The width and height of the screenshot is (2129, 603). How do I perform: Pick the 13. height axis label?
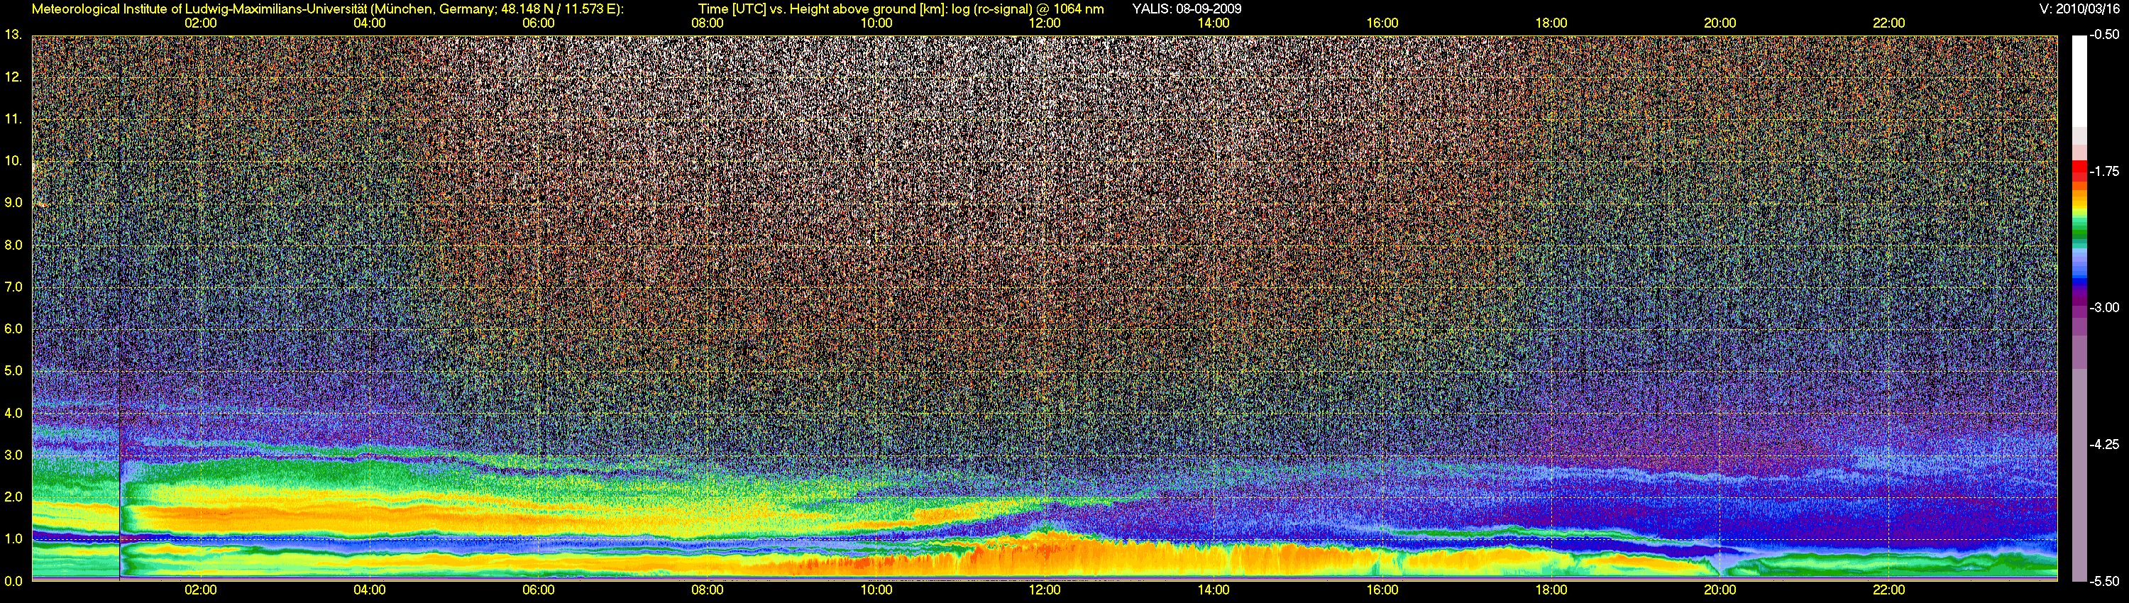12,35
